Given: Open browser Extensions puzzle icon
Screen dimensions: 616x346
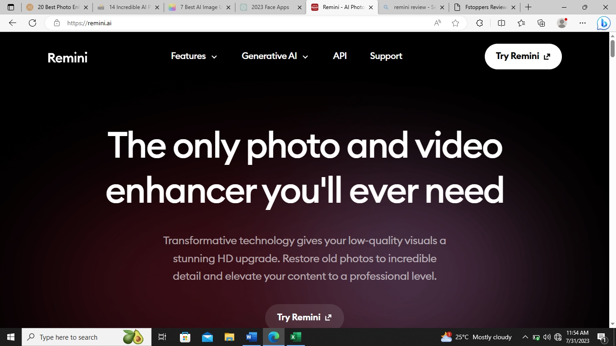Looking at the screenshot, I should coord(480,23).
